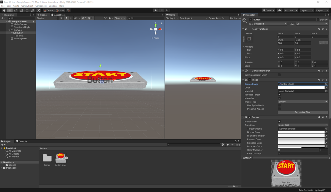Select the Scale tool
Image resolution: width=331 pixels, height=192 pixels.
[x=21, y=10]
